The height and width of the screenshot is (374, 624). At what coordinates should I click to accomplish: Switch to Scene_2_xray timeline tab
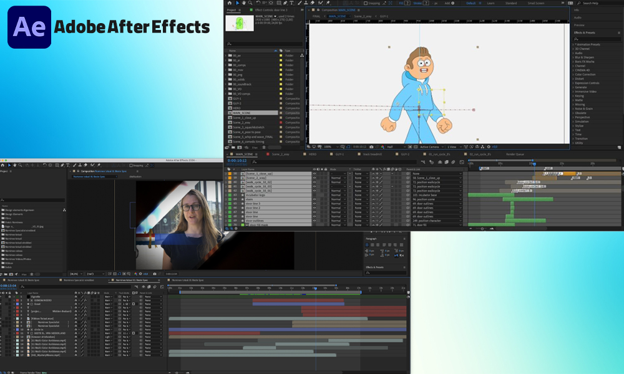click(280, 154)
